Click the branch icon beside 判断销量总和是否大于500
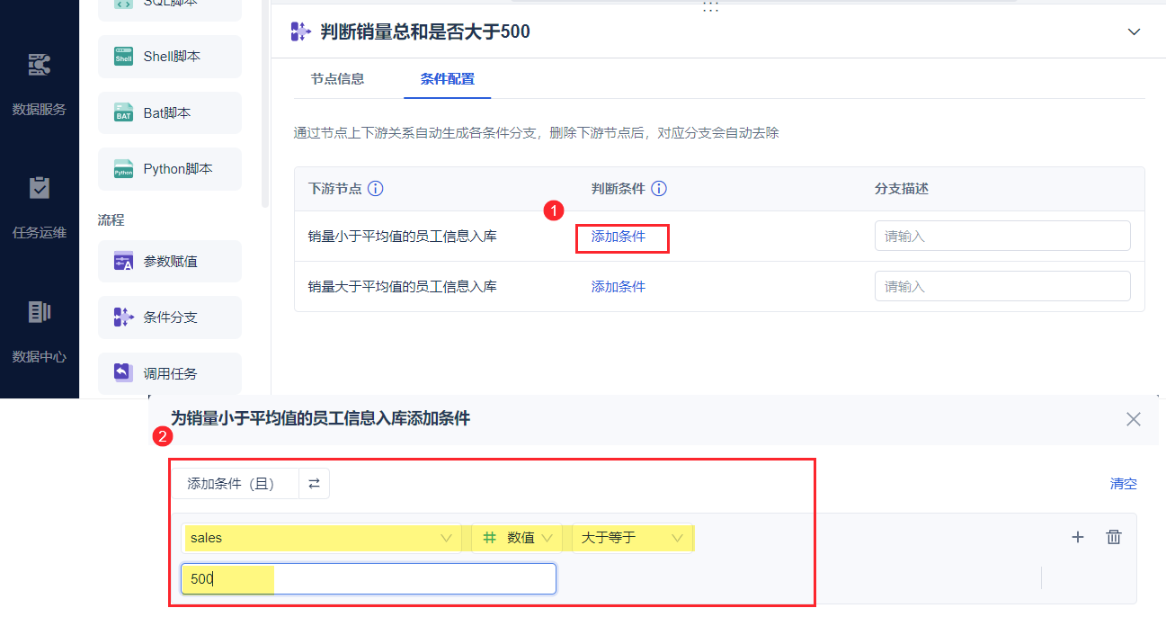This screenshot has height=617, width=1166. pyautogui.click(x=300, y=32)
